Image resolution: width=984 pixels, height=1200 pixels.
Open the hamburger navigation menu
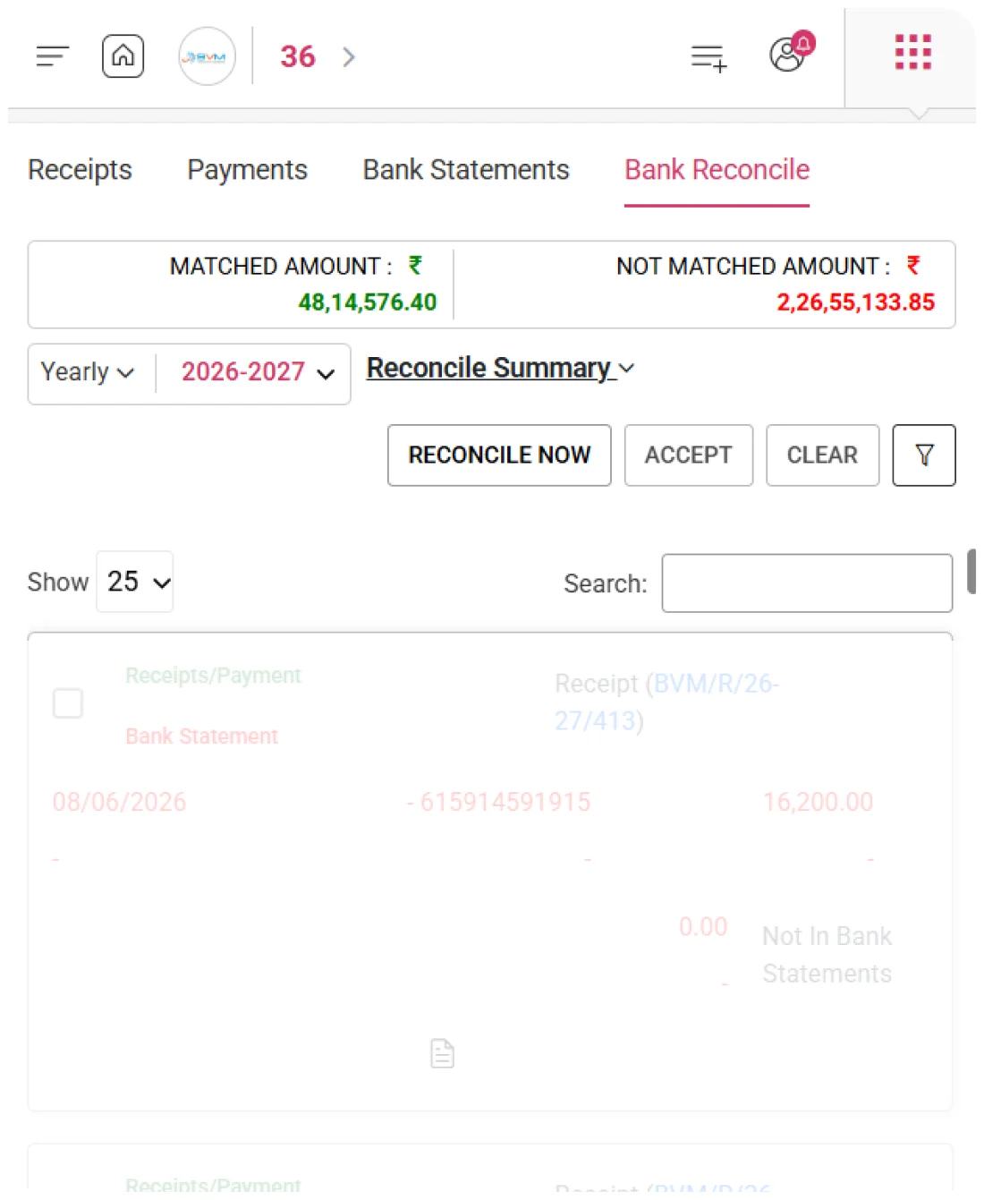coord(52,56)
